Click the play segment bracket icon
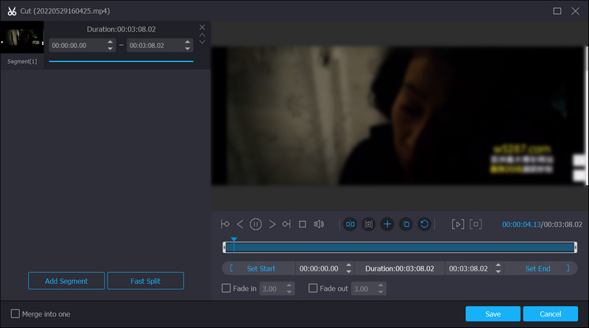Viewport: 589px width, 328px height. coord(457,224)
